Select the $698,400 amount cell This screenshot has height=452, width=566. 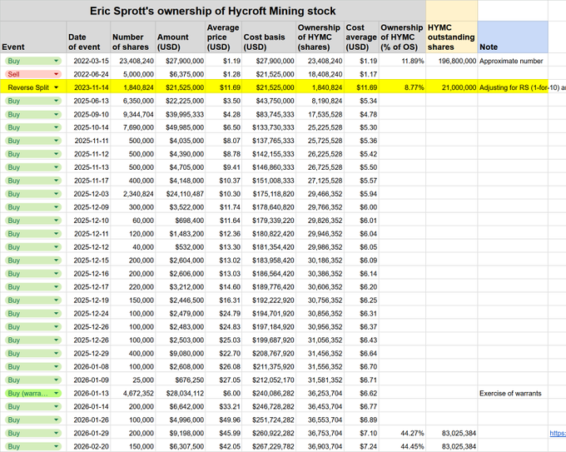181,221
